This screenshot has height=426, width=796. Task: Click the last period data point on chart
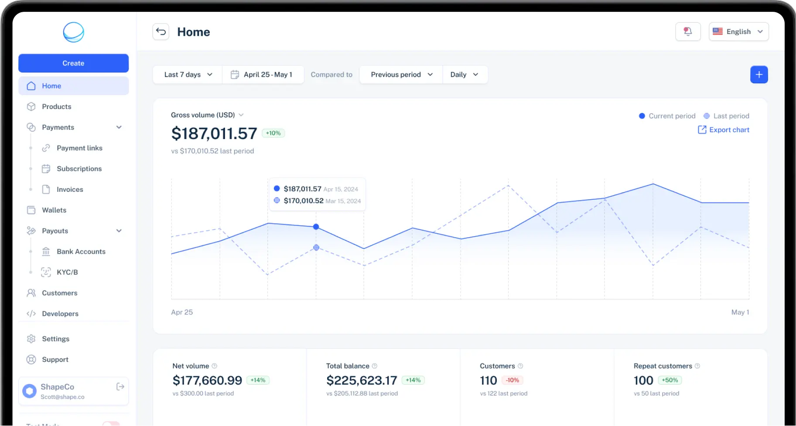pyautogui.click(x=316, y=248)
